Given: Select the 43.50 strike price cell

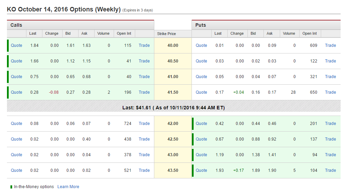Looking at the screenshot, I should [x=173, y=170].
